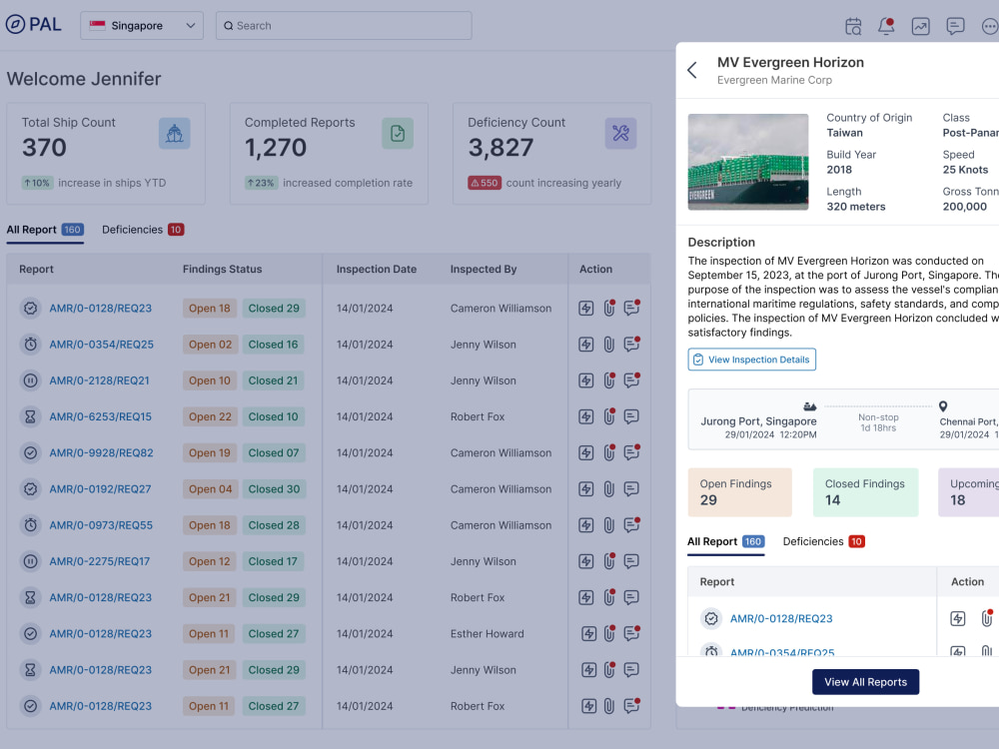Click the Deficiency Count tools icon
The image size is (999, 749).
[x=620, y=133]
